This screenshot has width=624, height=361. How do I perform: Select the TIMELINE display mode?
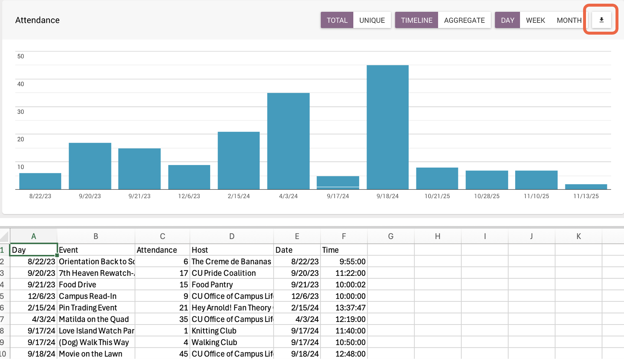416,20
